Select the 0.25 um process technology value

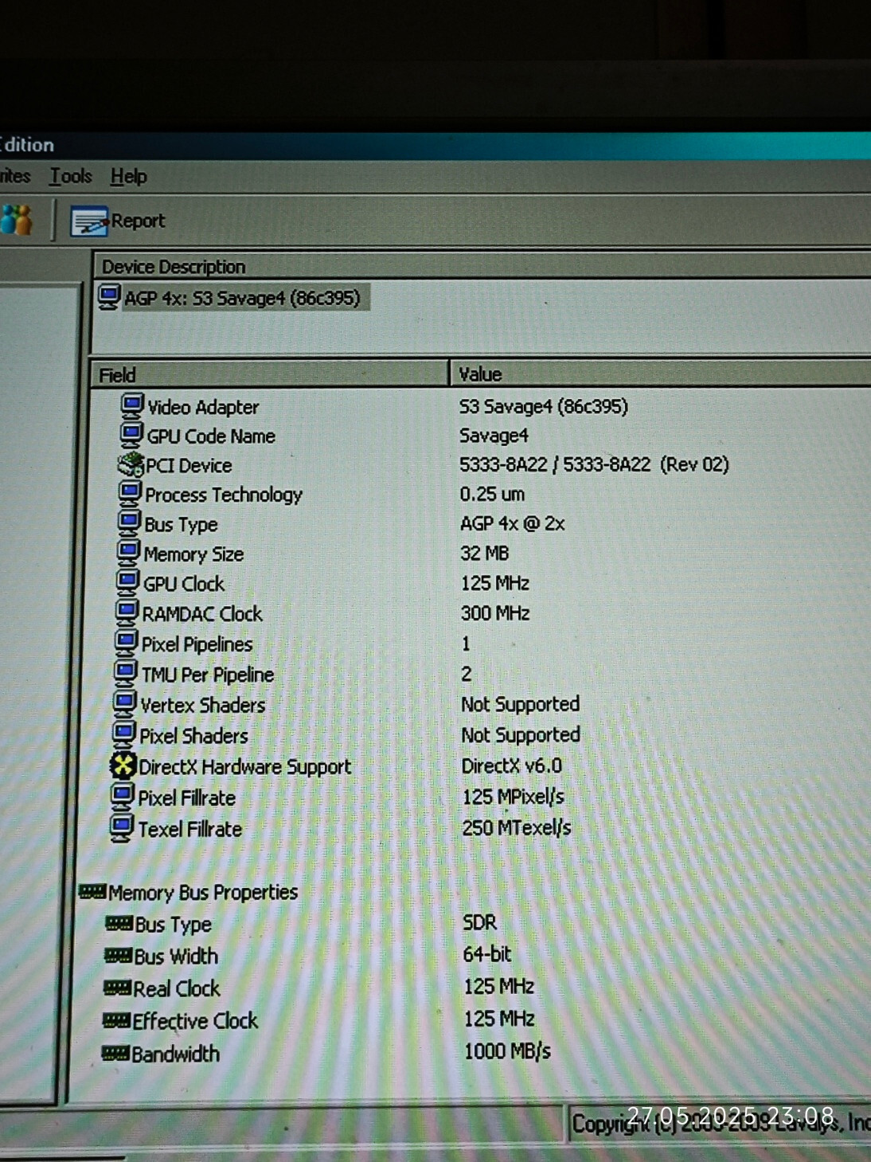(492, 494)
